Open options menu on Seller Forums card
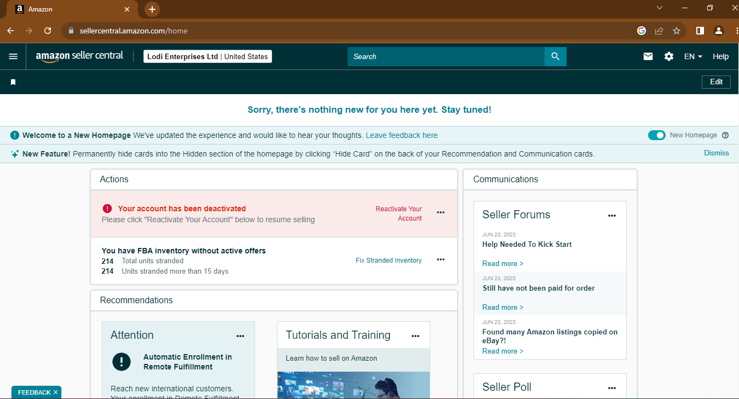739x399 pixels. (x=612, y=216)
